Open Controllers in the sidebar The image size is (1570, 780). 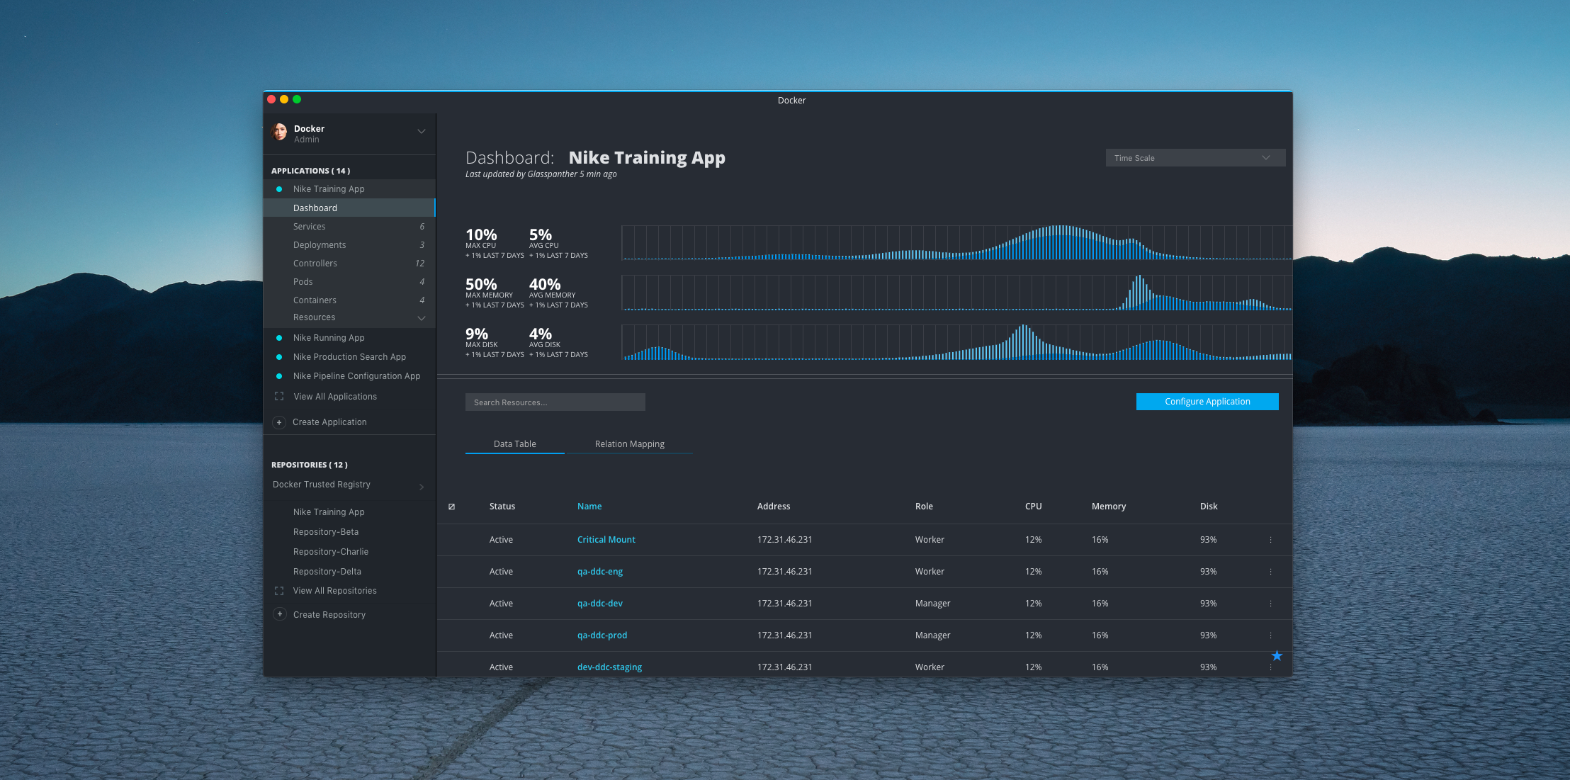(349, 264)
